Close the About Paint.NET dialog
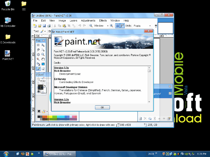This screenshot has height=157, width=210. (148, 31)
